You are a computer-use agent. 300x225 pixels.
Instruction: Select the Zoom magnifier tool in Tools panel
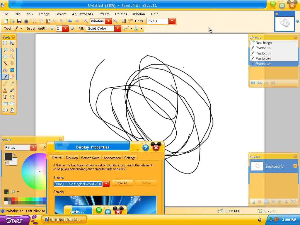(x=12, y=57)
